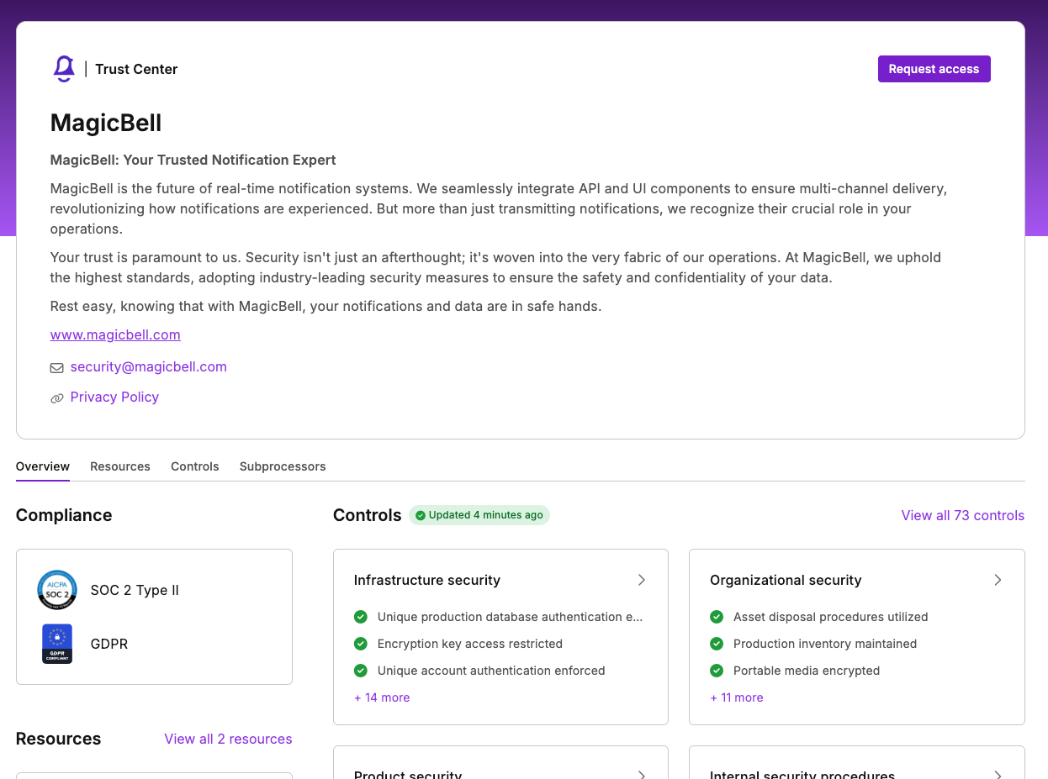Follow the View all 73 controls link
The width and height of the screenshot is (1048, 779).
point(963,515)
